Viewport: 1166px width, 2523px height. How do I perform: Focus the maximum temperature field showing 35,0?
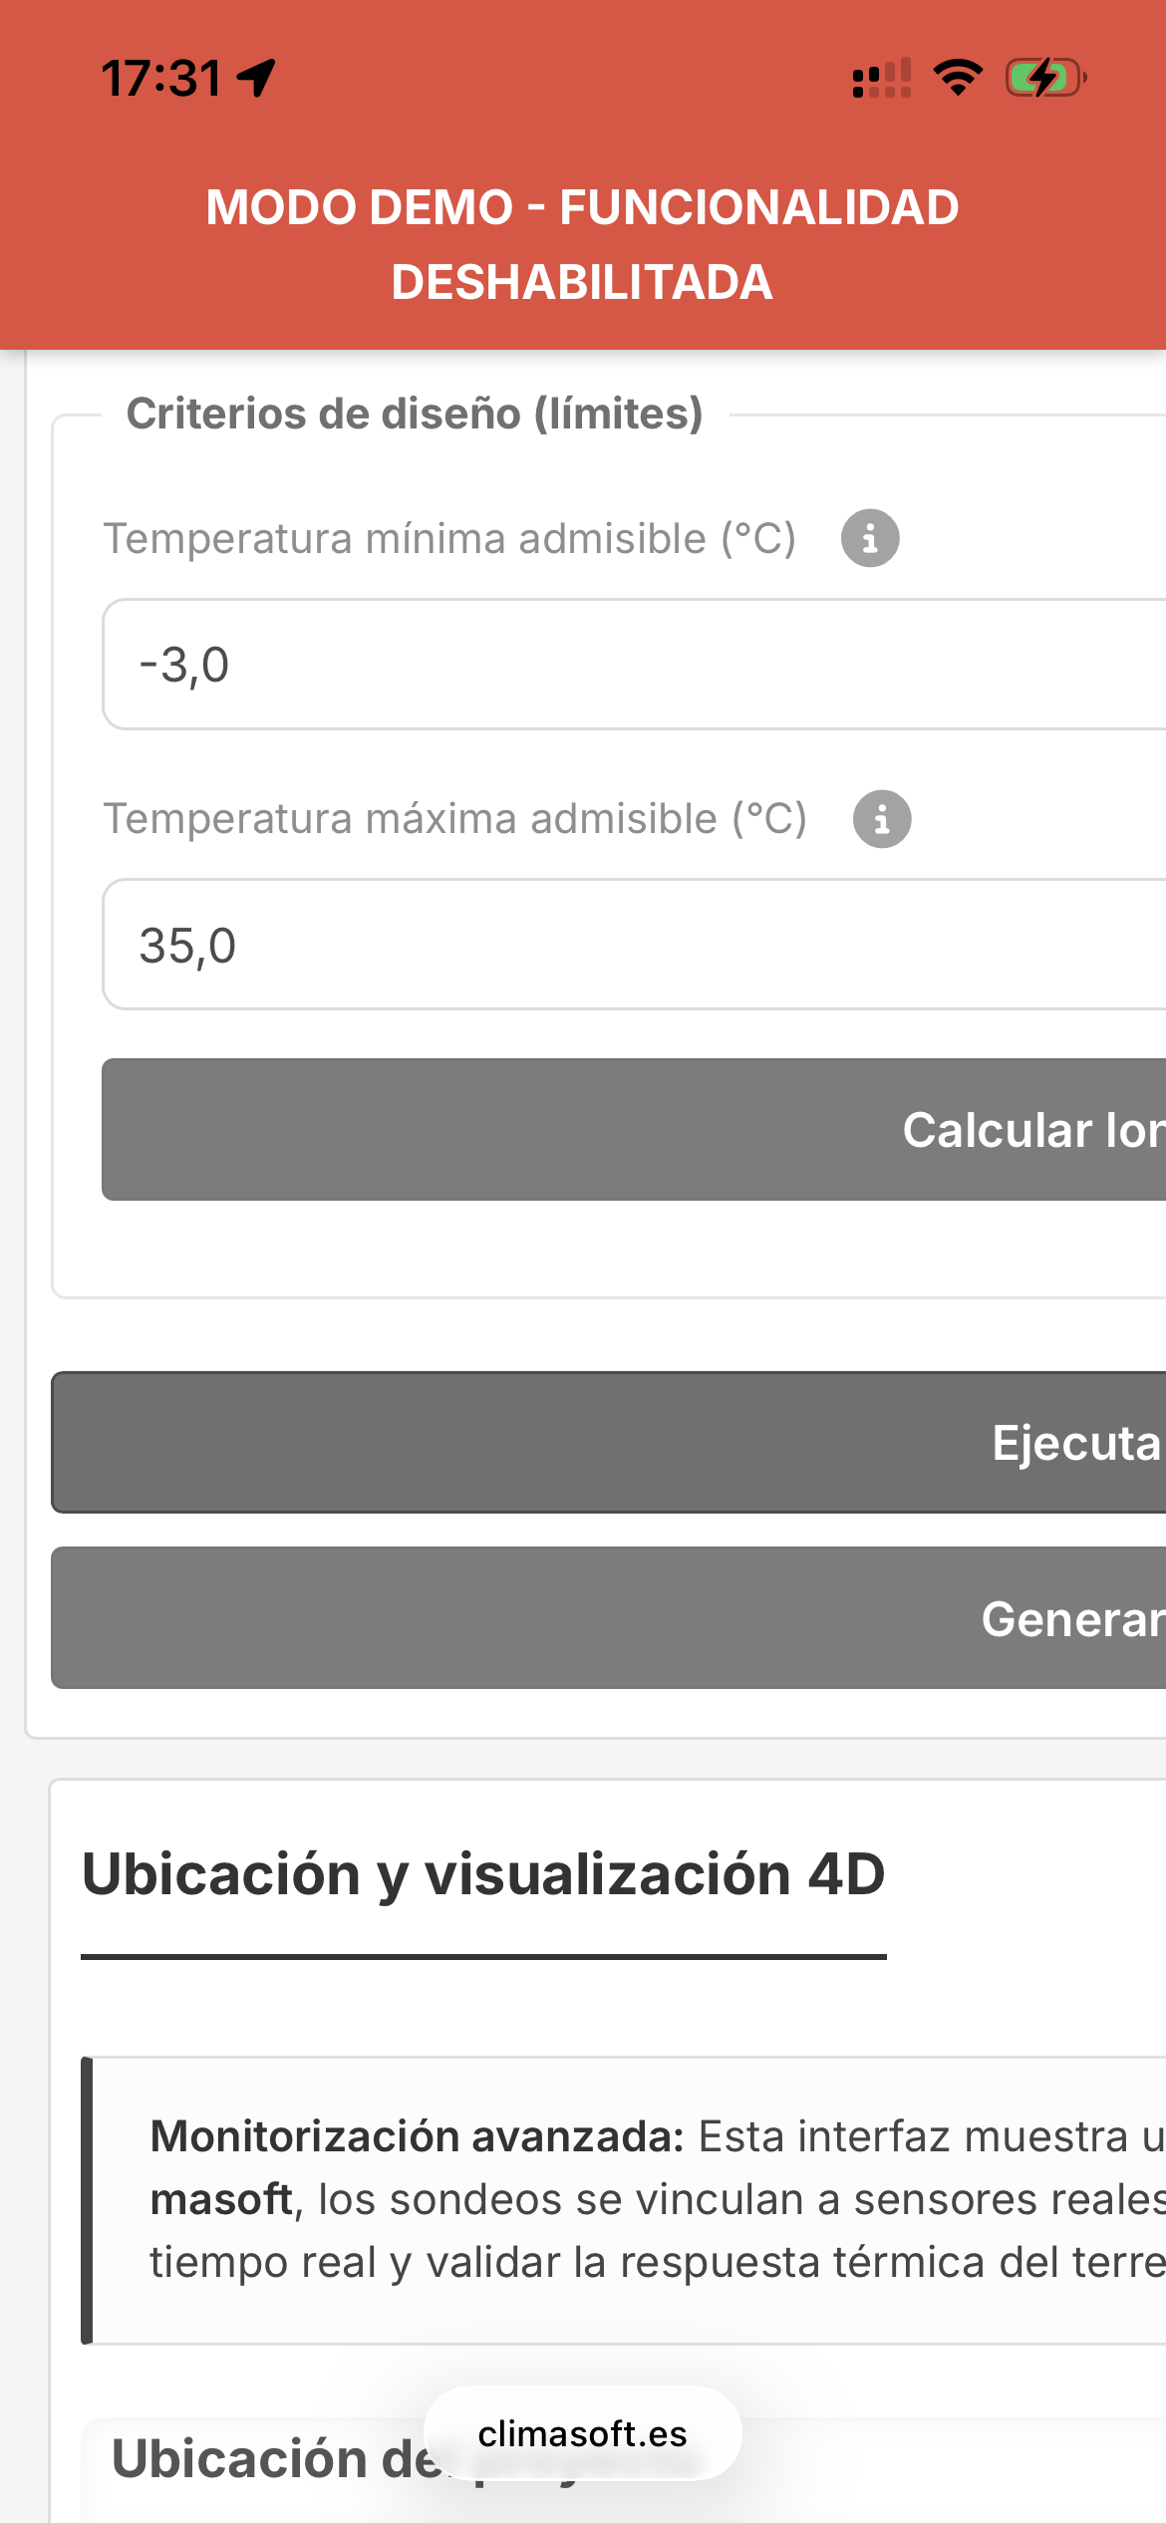(x=634, y=945)
